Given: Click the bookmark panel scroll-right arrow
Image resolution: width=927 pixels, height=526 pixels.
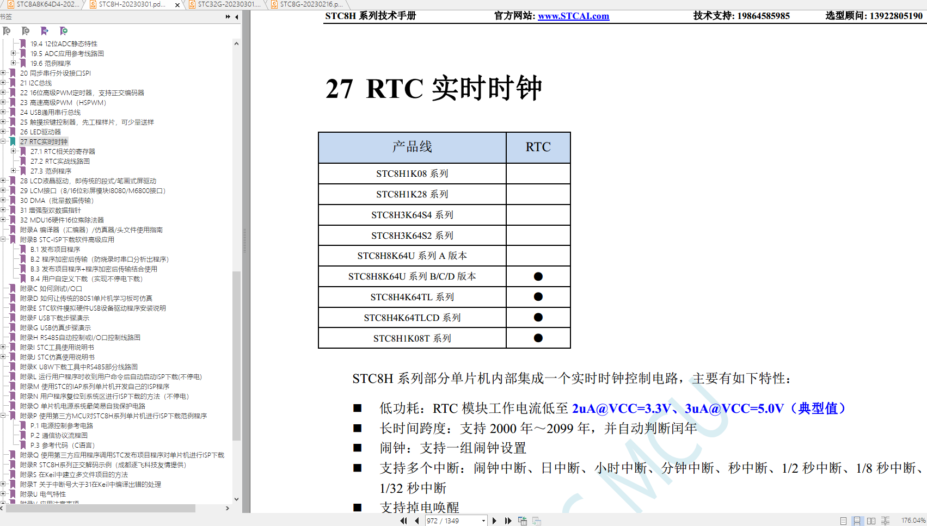Looking at the screenshot, I should pyautogui.click(x=228, y=508).
